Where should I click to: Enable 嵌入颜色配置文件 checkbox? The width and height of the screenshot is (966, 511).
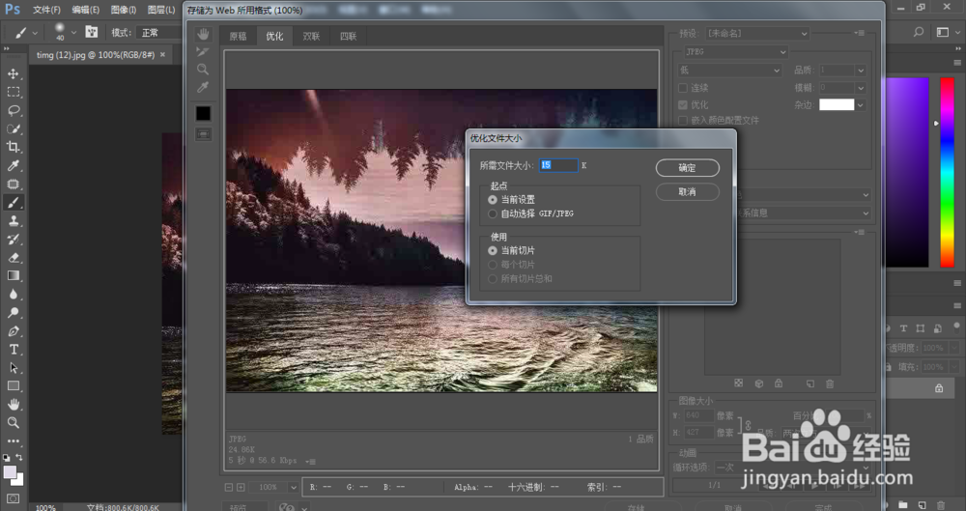coord(683,120)
